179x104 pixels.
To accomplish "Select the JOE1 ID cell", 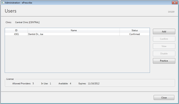I will 16,34.
